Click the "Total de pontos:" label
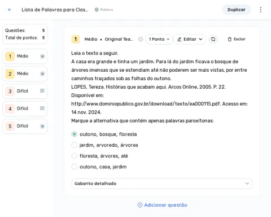 tap(21, 38)
